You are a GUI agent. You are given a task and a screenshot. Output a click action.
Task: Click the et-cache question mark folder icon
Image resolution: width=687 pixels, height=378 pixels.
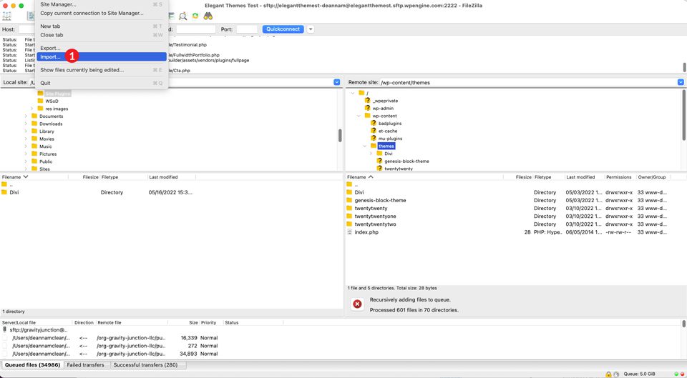click(x=374, y=131)
